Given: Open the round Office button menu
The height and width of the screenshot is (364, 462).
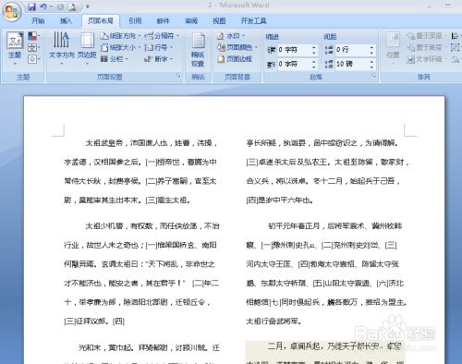Looking at the screenshot, I should (12, 12).
